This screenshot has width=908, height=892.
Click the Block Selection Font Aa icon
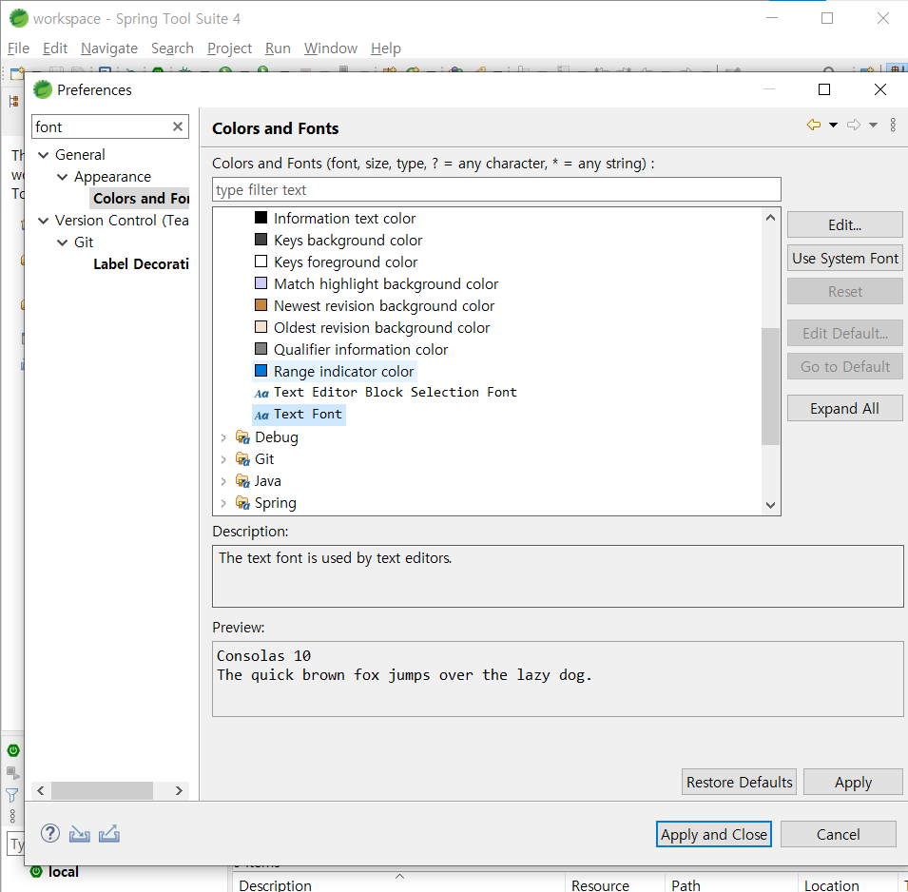tap(261, 394)
